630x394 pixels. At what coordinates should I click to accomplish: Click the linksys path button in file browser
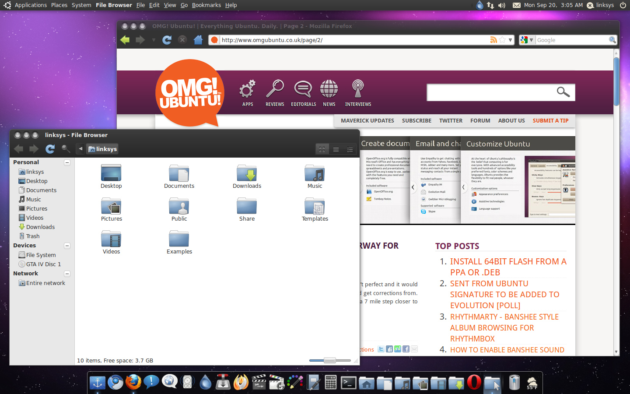tap(102, 149)
